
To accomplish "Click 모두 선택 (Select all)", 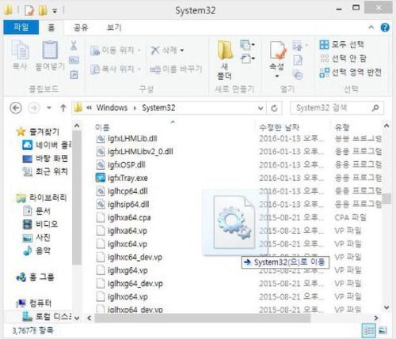I will click(341, 44).
